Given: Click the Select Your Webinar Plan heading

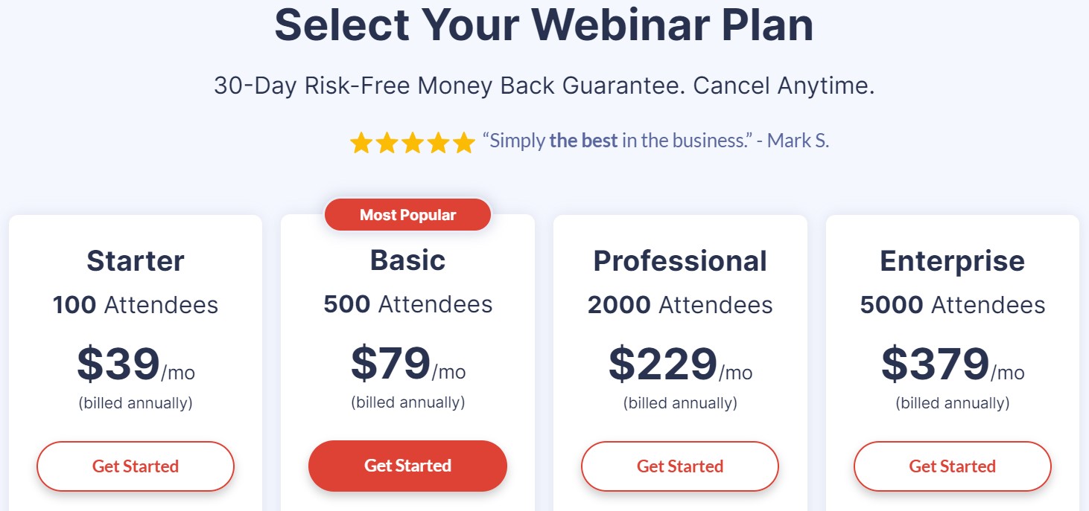Looking at the screenshot, I should pyautogui.click(x=544, y=25).
